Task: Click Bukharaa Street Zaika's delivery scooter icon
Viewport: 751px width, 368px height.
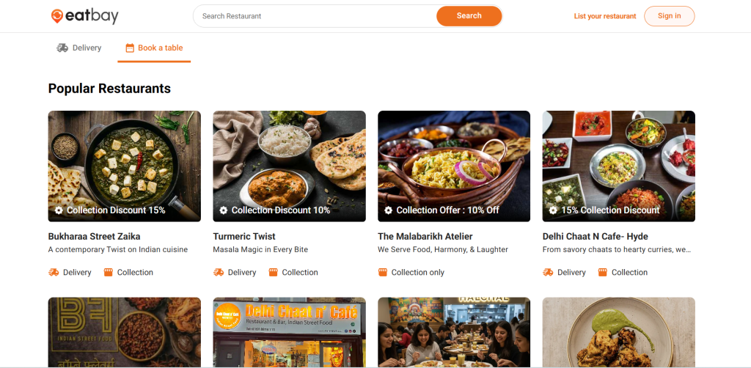Action: click(x=54, y=272)
